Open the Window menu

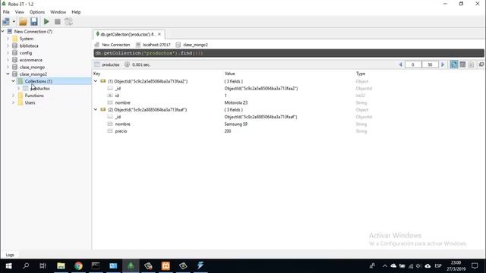click(x=58, y=12)
